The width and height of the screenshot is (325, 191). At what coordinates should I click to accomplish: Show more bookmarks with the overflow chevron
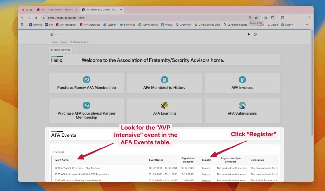(x=307, y=25)
